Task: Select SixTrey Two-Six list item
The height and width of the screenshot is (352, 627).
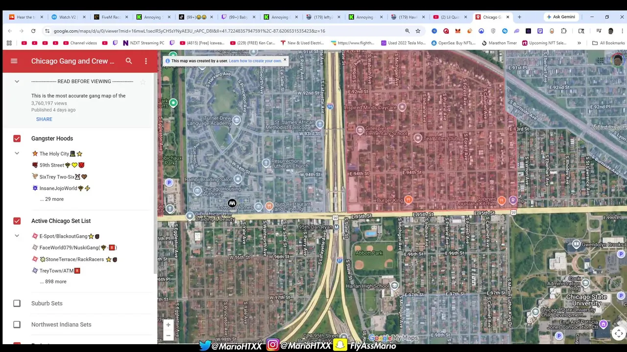Action: [59, 176]
